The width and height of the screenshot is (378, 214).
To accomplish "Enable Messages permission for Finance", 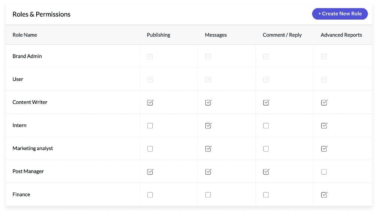I will tap(208, 194).
